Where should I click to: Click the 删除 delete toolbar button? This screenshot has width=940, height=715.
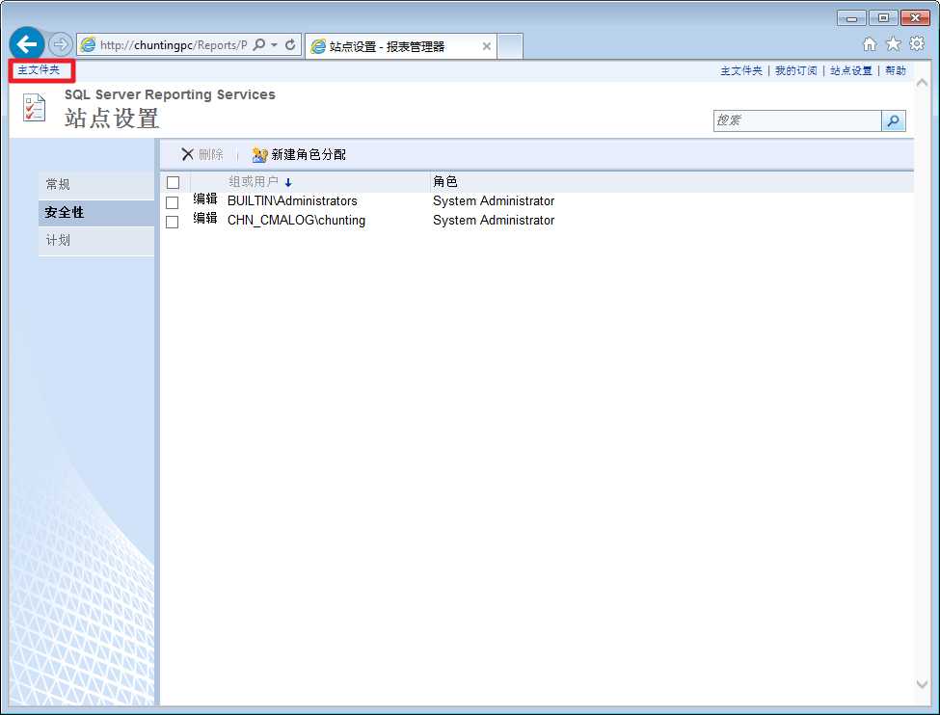202,154
